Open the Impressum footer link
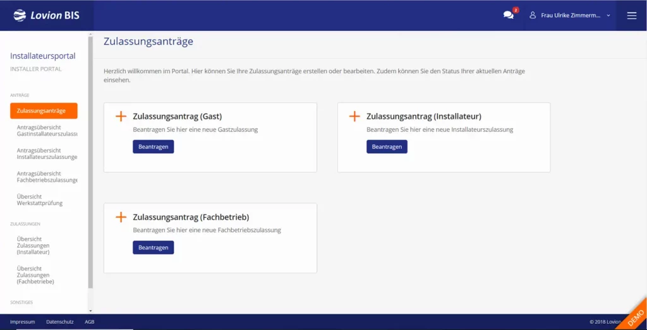Viewport: 647px width, 330px height. point(22,322)
